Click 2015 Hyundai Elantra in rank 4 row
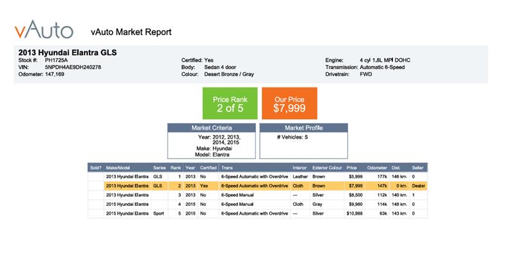 tap(127, 204)
